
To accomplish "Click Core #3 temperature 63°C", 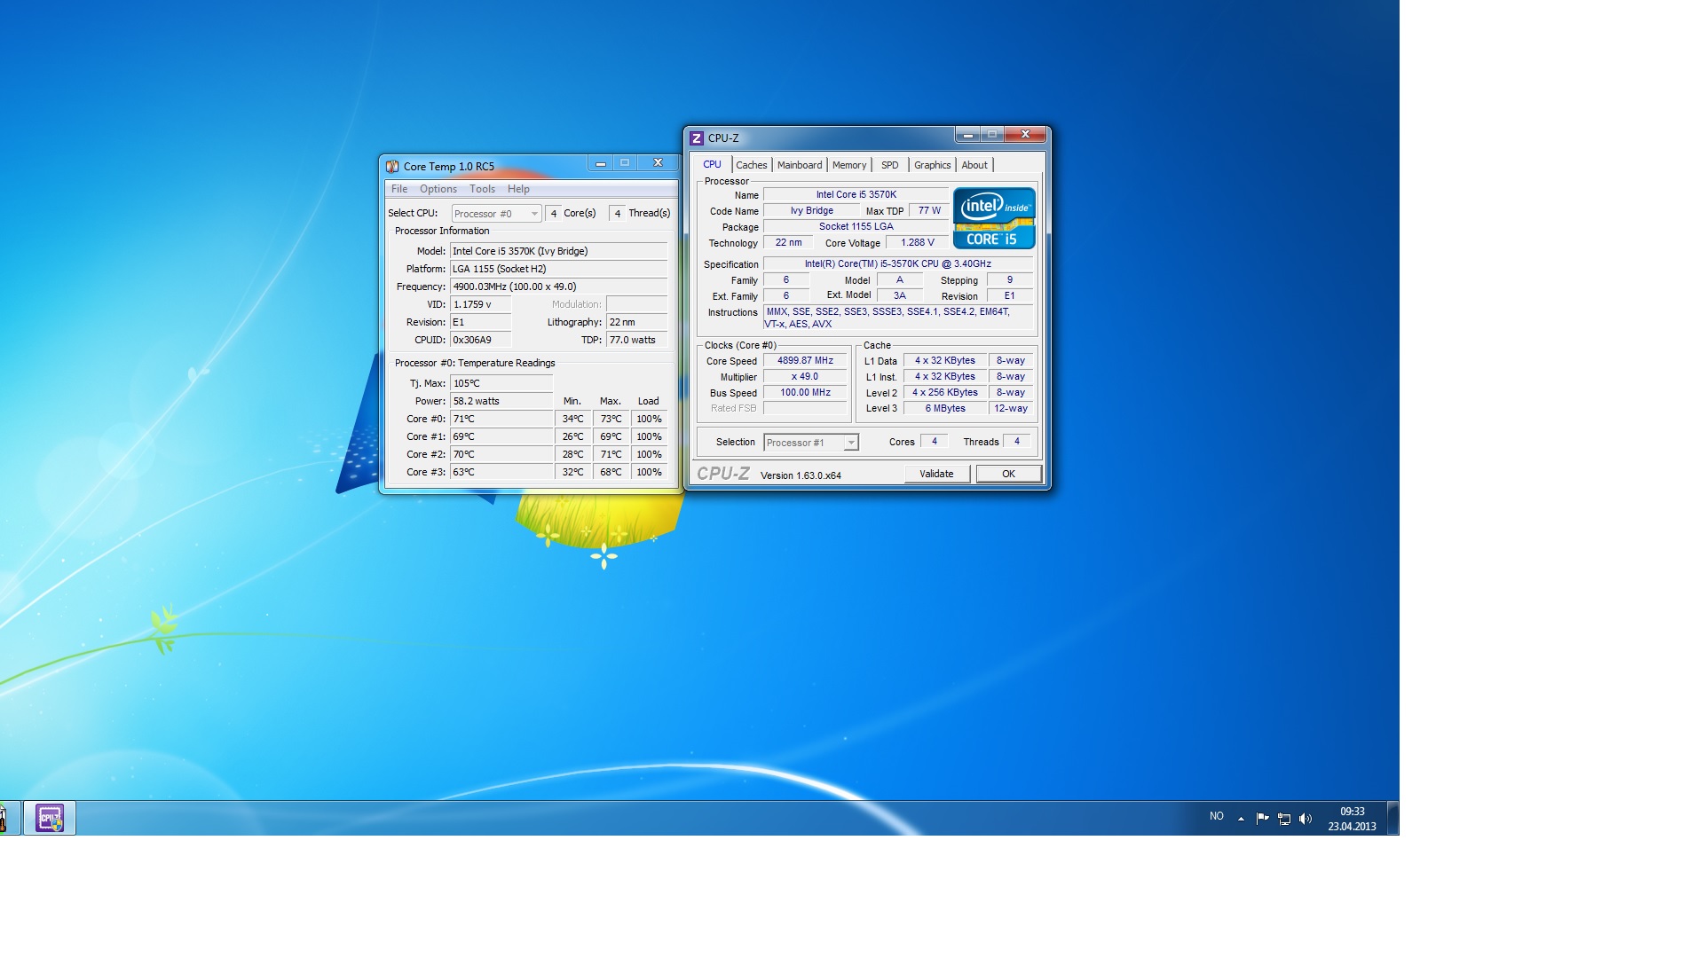I will point(501,472).
